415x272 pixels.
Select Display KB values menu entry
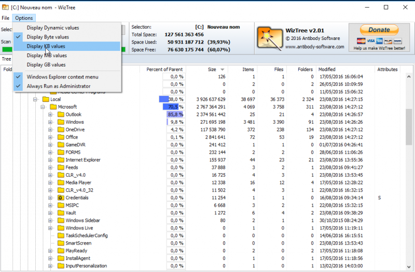(x=46, y=46)
